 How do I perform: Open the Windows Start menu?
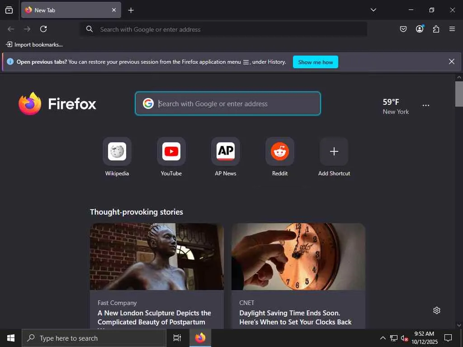coord(11,338)
